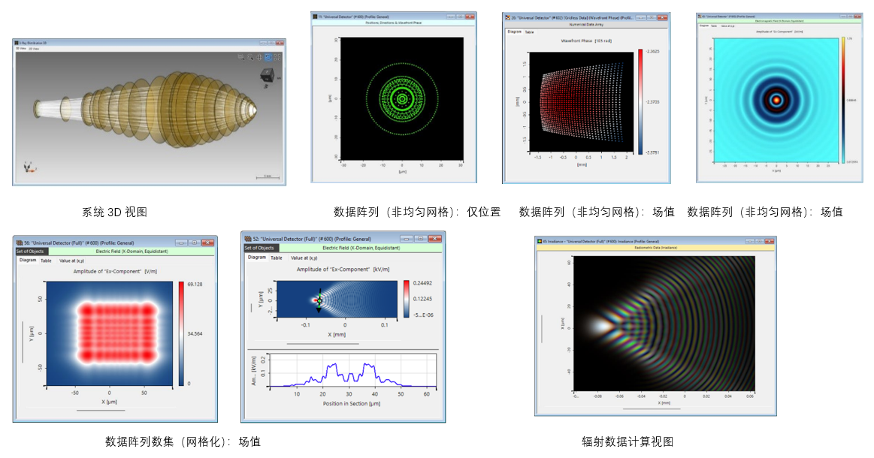Click the horizontal slider below window 52 X axis
874x458 pixels.
pos(322,344)
